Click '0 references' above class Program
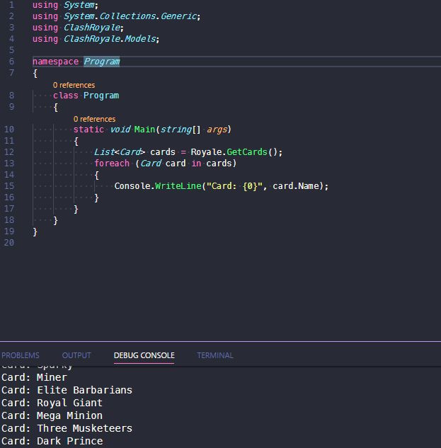Viewport: 441px width, 448px height. point(74,85)
